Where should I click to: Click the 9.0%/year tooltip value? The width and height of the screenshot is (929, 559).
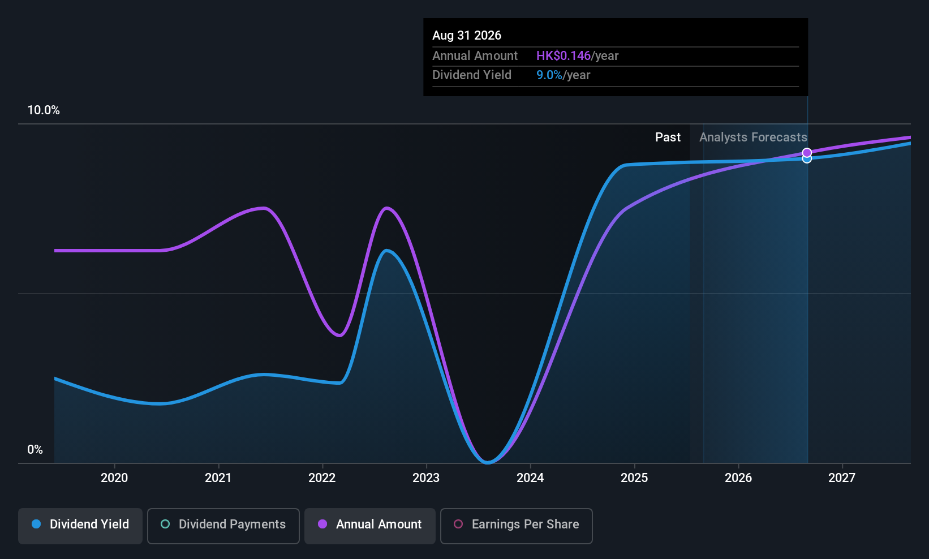(x=563, y=75)
